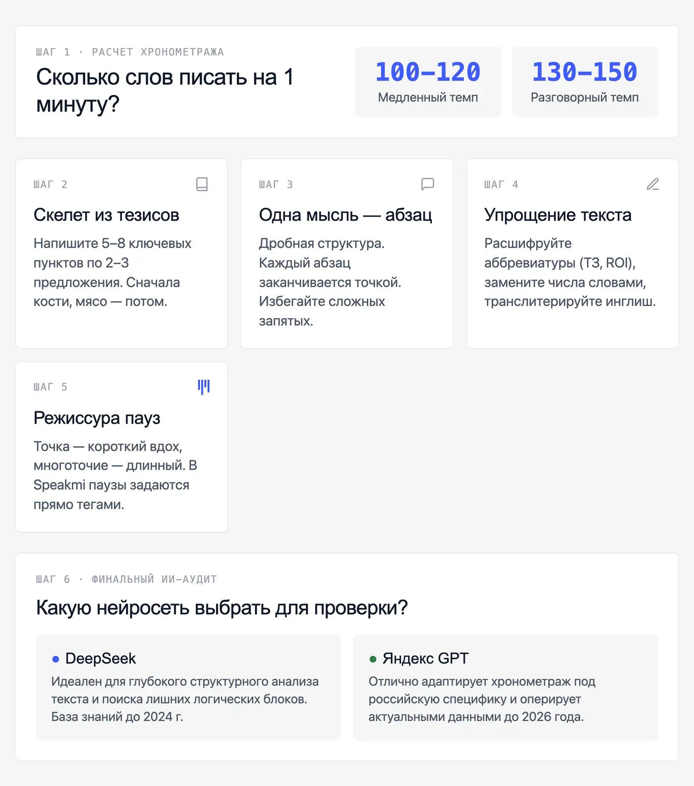Click the "Скелет из тезисов" title
Image resolution: width=694 pixels, height=786 pixels.
(x=106, y=215)
